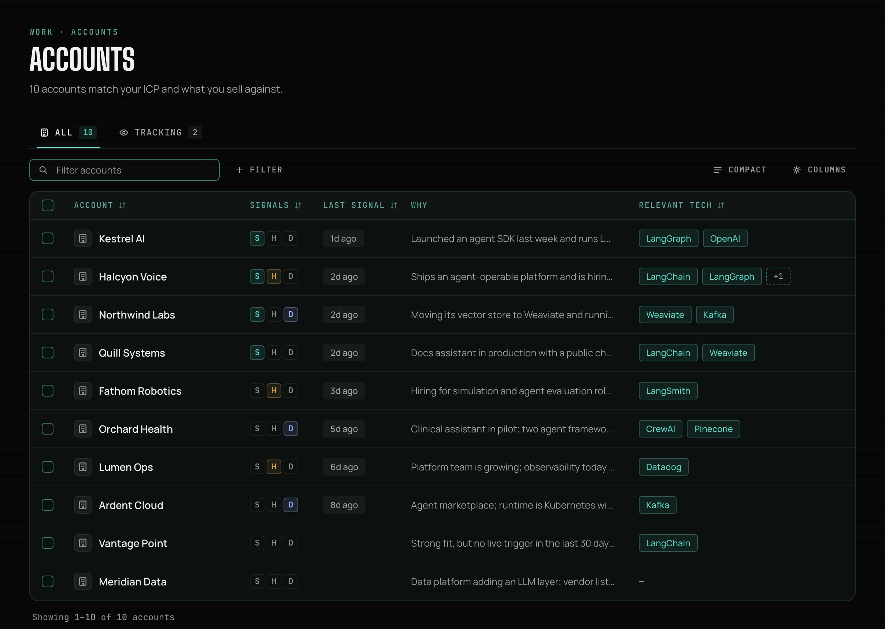
Task: Toggle the Compact view button
Action: pyautogui.click(x=740, y=170)
